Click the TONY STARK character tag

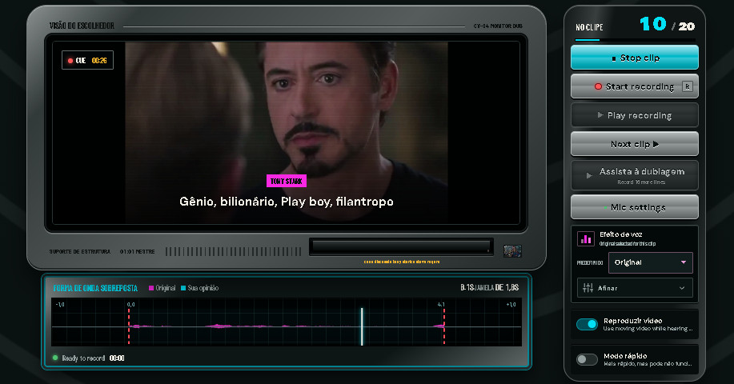[287, 181]
